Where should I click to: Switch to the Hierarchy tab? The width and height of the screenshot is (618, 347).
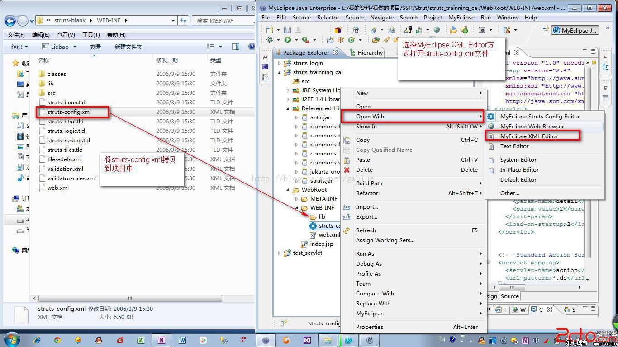[x=366, y=52]
